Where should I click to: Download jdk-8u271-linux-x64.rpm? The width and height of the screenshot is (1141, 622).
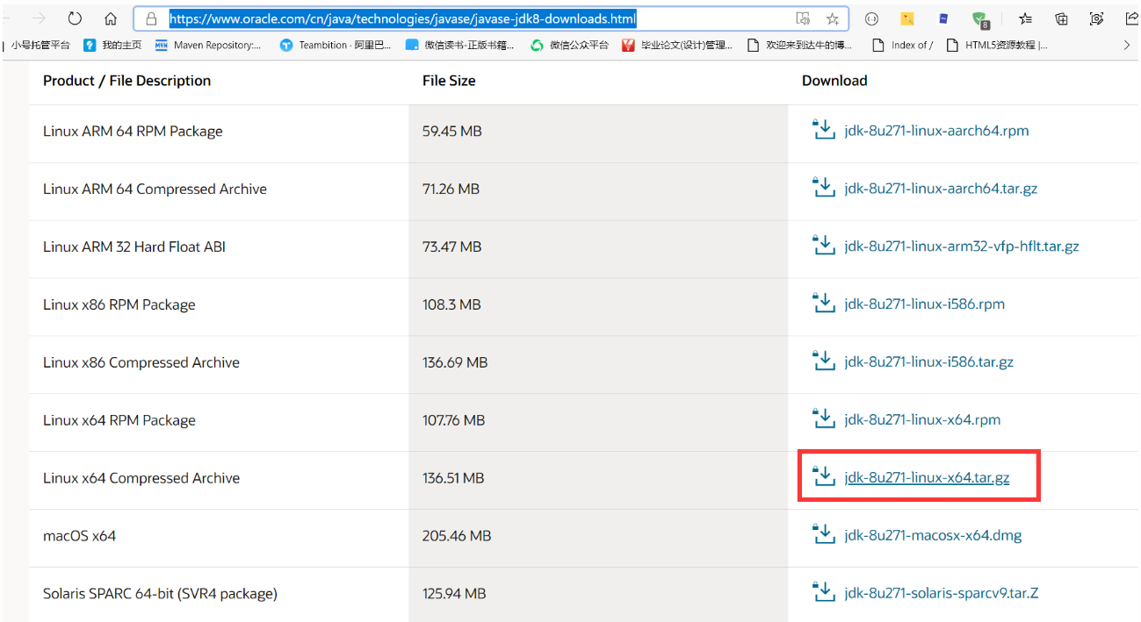[x=922, y=420]
